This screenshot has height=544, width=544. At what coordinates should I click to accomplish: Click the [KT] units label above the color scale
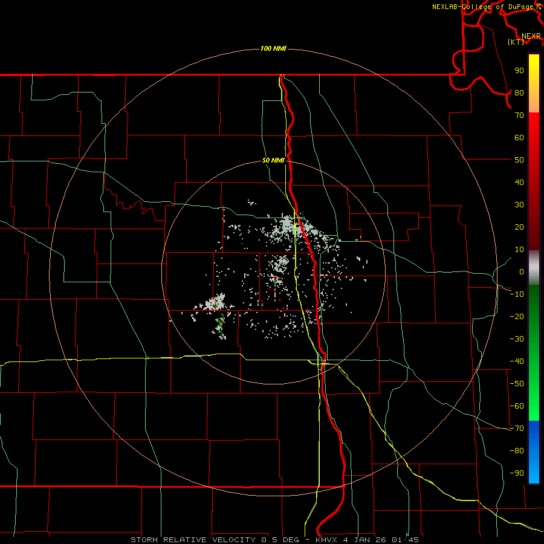pyautogui.click(x=516, y=42)
